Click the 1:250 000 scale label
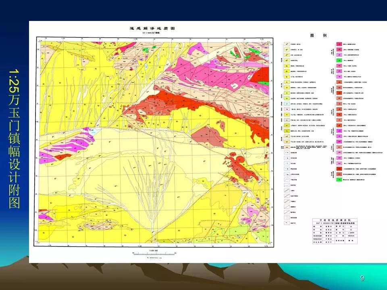 pos(154,251)
